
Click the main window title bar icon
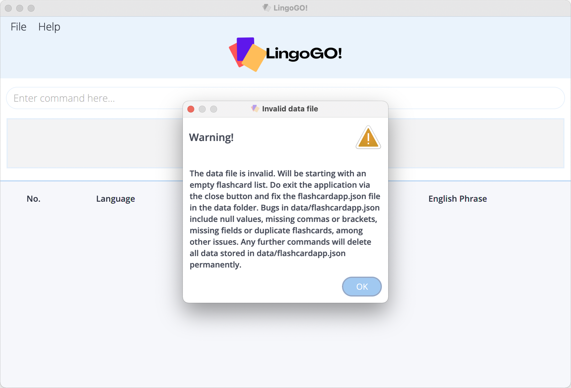pyautogui.click(x=266, y=8)
